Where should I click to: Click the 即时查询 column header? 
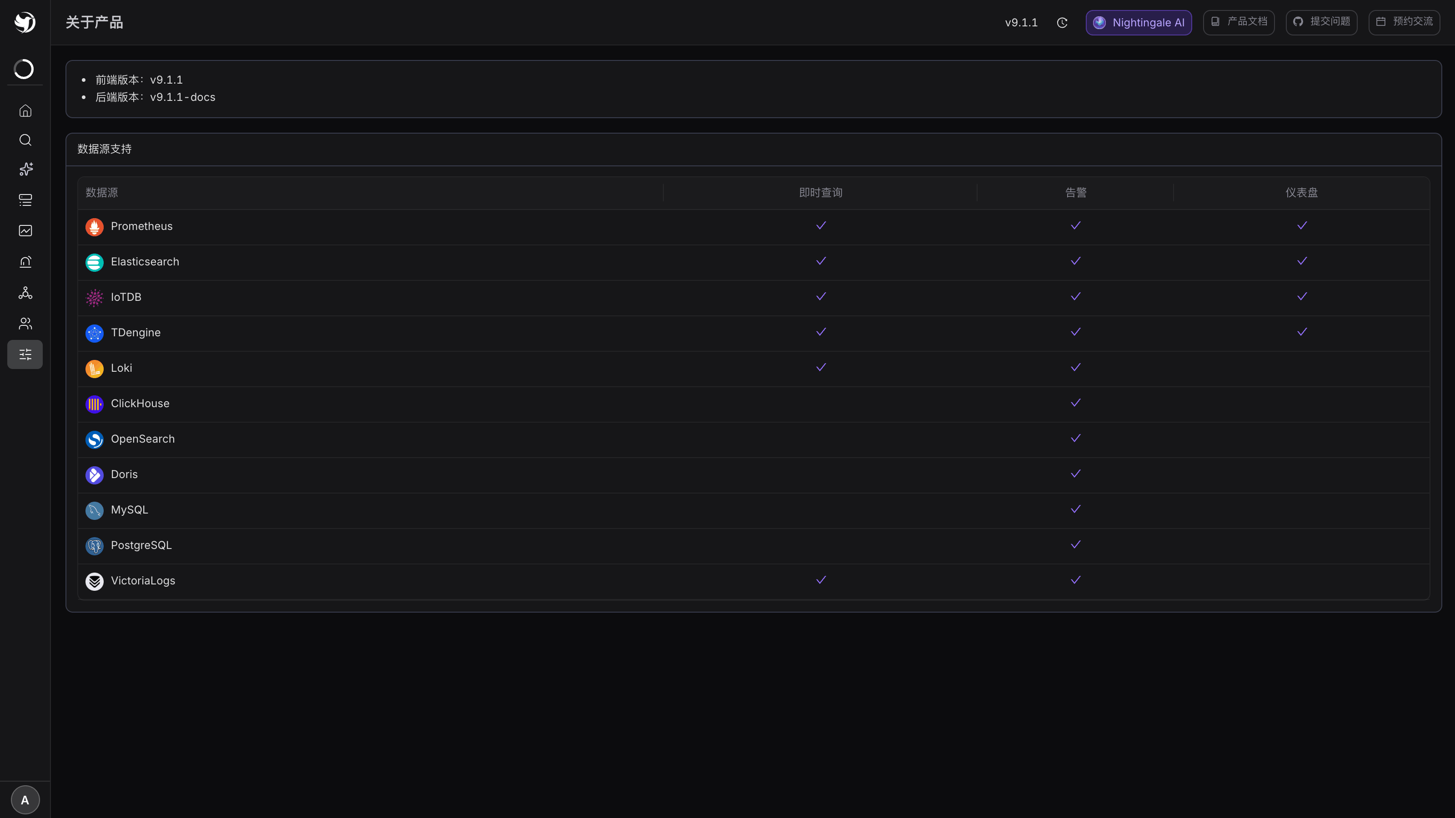coord(821,193)
